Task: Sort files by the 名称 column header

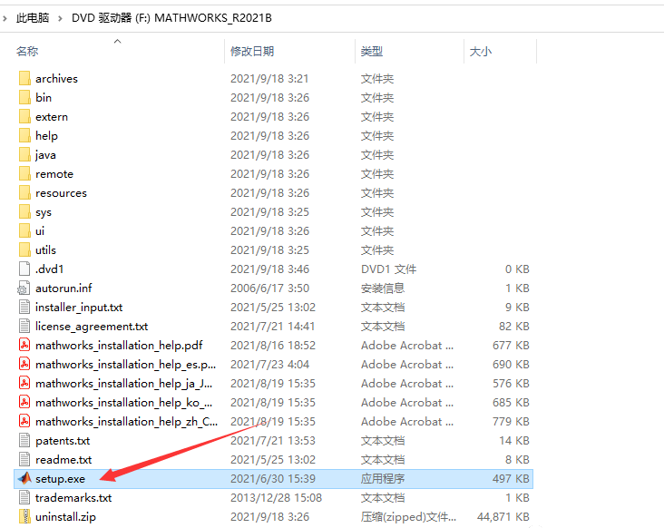Action: point(27,52)
